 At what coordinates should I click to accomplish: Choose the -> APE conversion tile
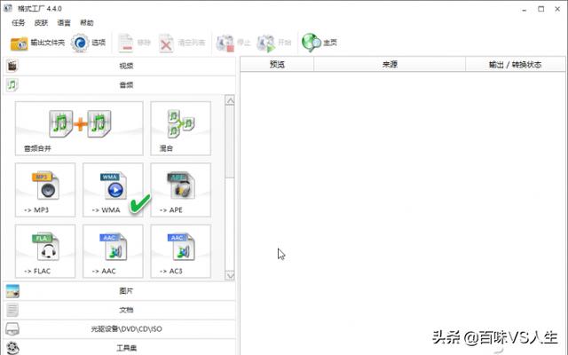tap(180, 190)
